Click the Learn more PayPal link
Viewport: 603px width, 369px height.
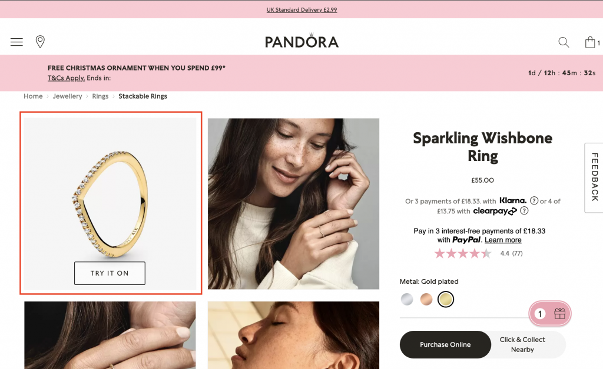pyautogui.click(x=502, y=240)
